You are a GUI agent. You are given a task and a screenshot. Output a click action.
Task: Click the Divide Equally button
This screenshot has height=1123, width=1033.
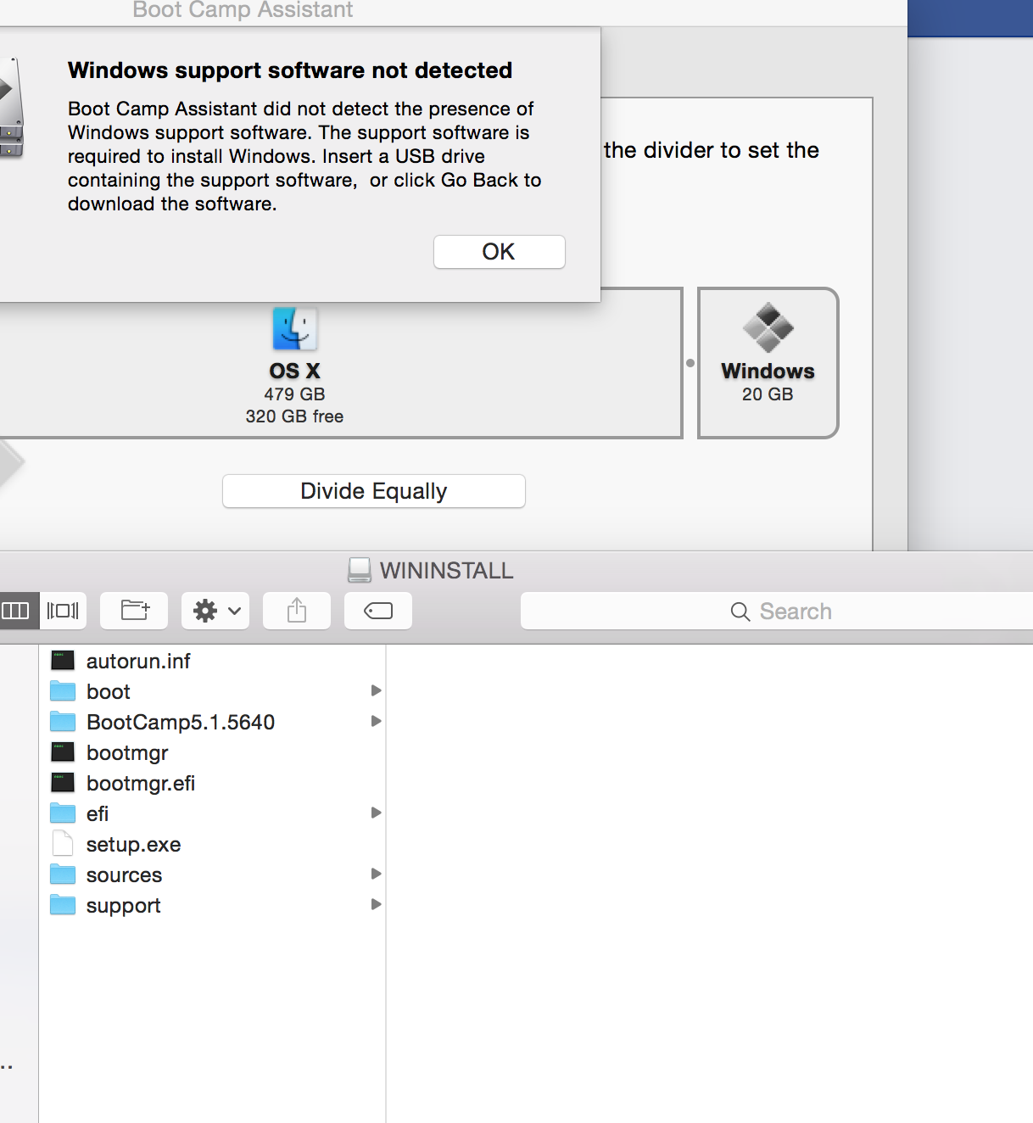(374, 491)
